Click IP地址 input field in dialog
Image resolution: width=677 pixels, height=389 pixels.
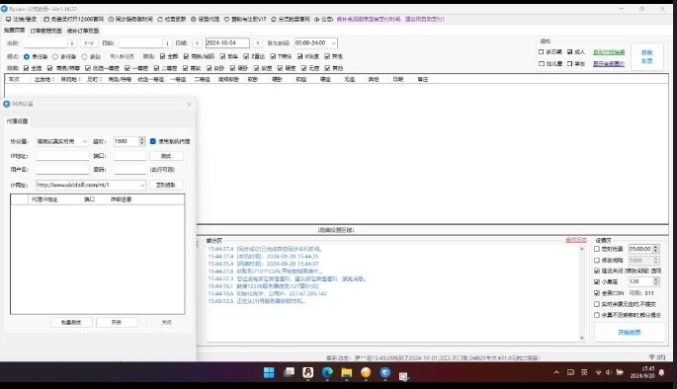[x=62, y=156]
